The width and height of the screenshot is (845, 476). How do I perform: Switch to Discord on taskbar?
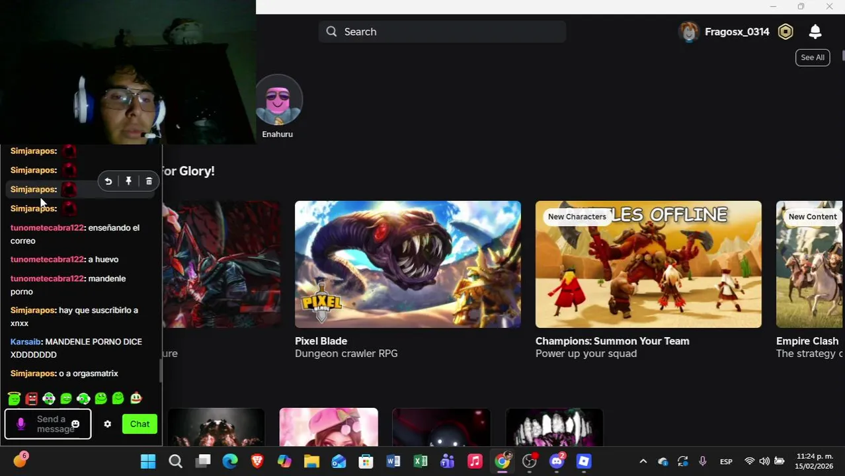point(557,461)
